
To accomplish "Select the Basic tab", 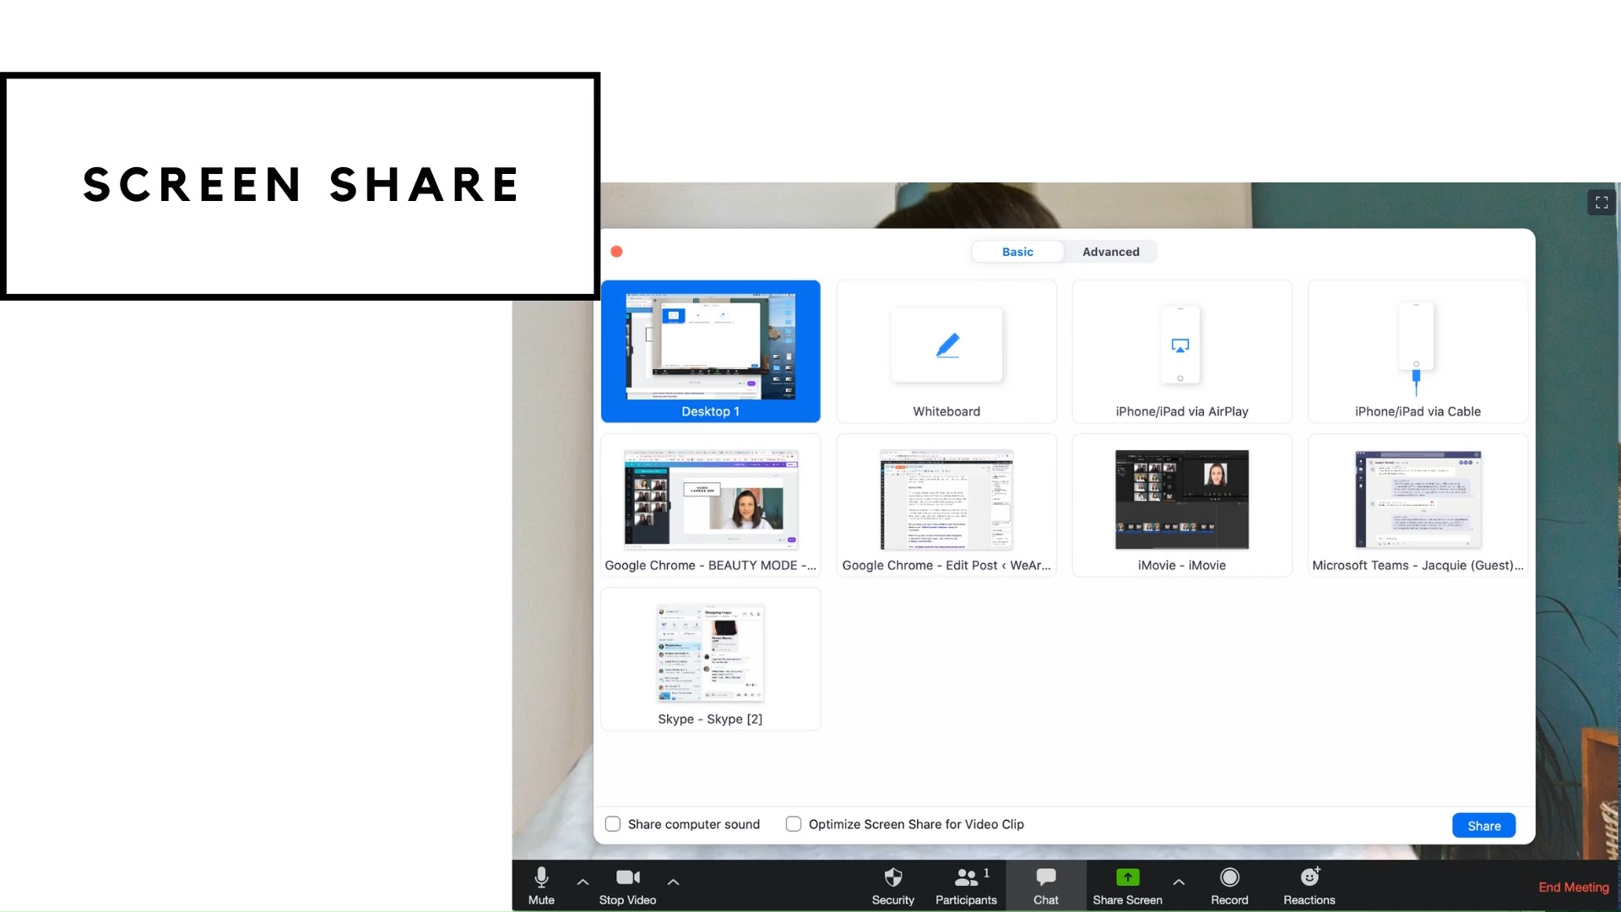I will click(x=1017, y=252).
